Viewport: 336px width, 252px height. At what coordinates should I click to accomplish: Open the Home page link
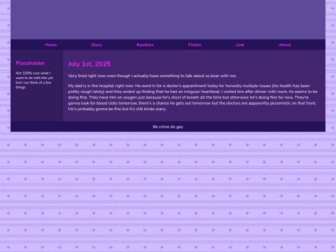(51, 45)
